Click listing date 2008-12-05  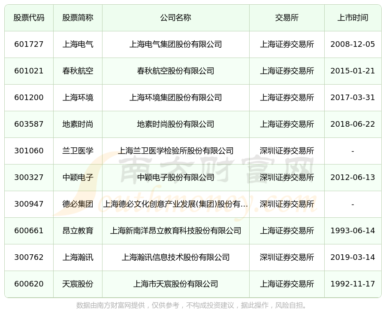click(x=353, y=44)
